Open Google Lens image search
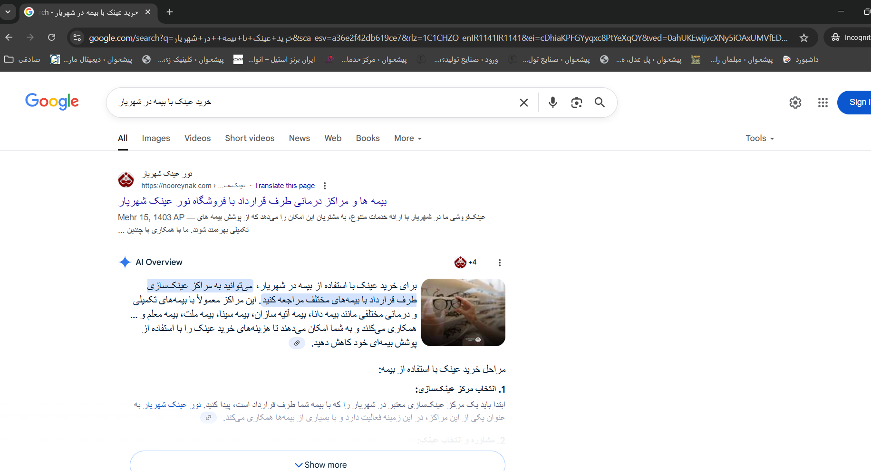The height and width of the screenshot is (471, 871). tap(576, 103)
